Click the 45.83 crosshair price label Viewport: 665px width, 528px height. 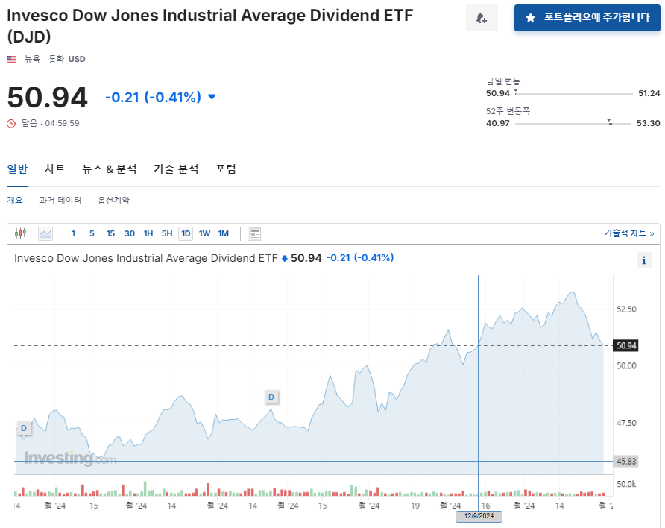pos(626,462)
